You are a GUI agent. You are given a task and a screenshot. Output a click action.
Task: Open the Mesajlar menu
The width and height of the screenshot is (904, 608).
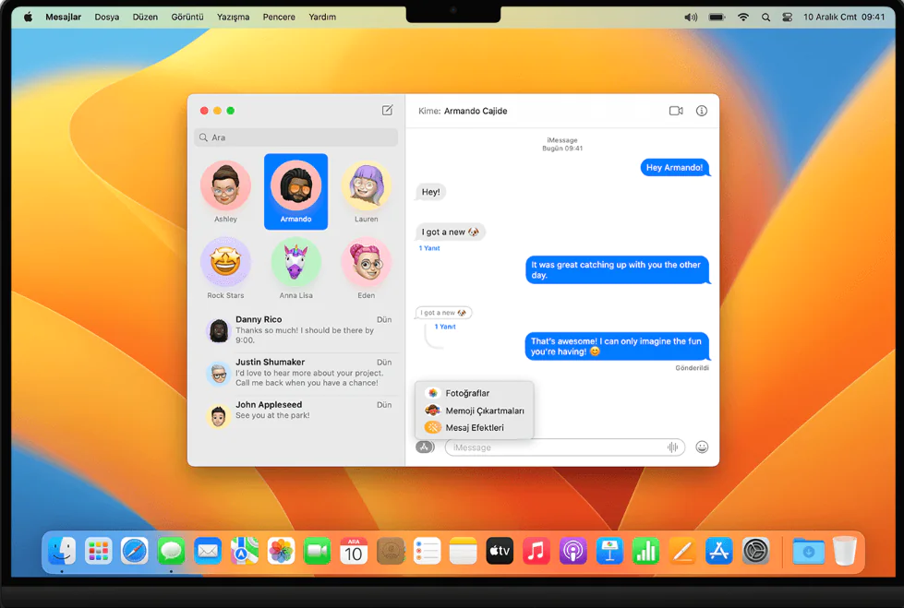coord(64,17)
